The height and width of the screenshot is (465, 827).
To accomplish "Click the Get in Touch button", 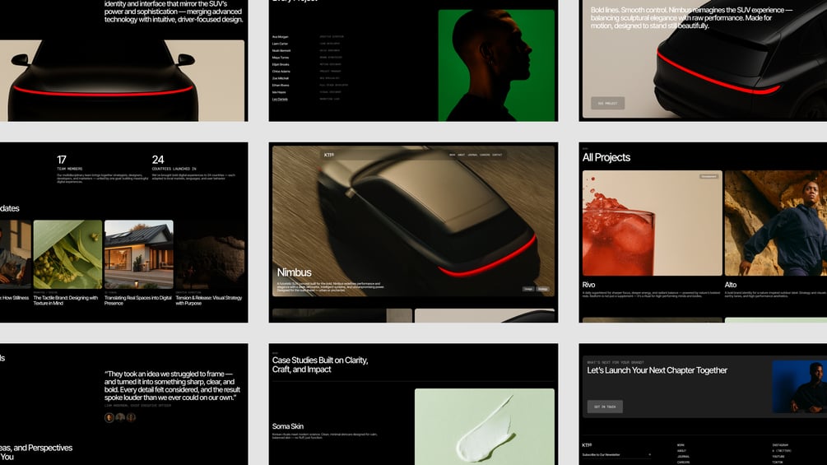I will 605,407.
